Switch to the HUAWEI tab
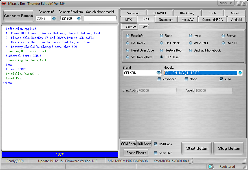The height and width of the screenshot is (170, 248). (x=160, y=13)
